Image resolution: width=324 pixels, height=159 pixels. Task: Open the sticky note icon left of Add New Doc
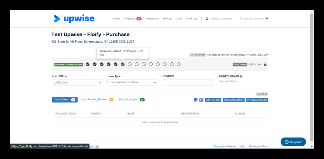pos(196,100)
